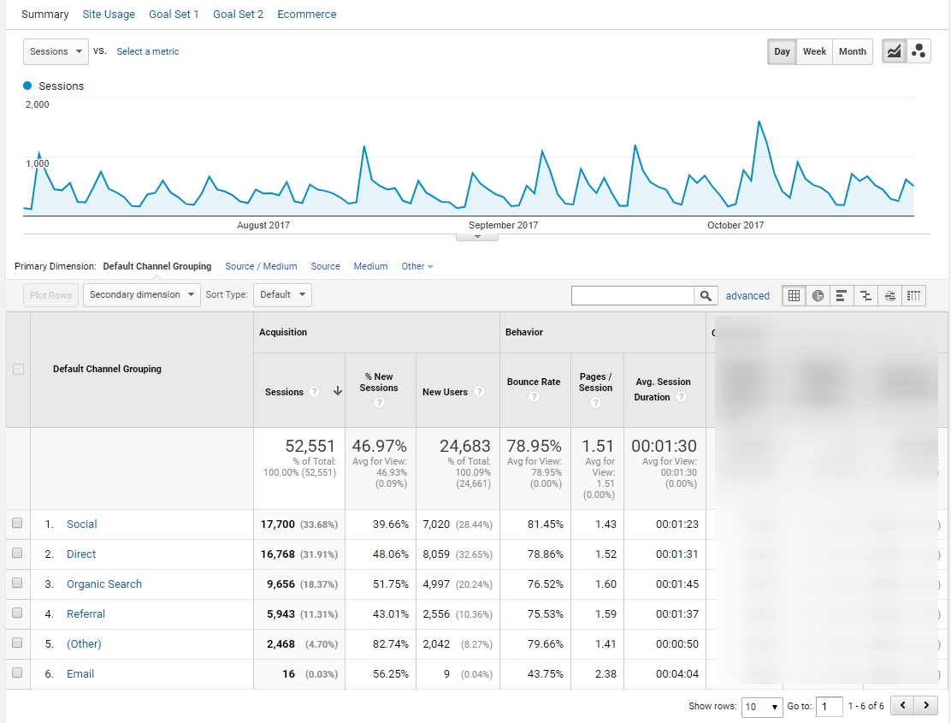Viewport: 951px width, 723px height.
Task: Select the comparison view icon
Action: (866, 296)
